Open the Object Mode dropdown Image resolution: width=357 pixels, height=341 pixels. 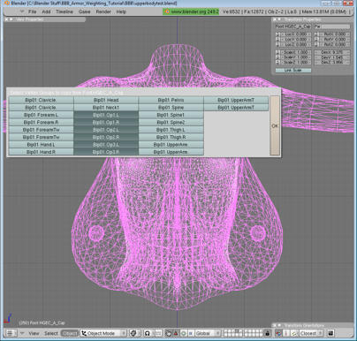[103, 333]
